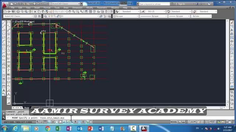Image resolution: width=236 pixels, height=132 pixels.
Task: Click the Pan hand icon
Action: point(70,11)
